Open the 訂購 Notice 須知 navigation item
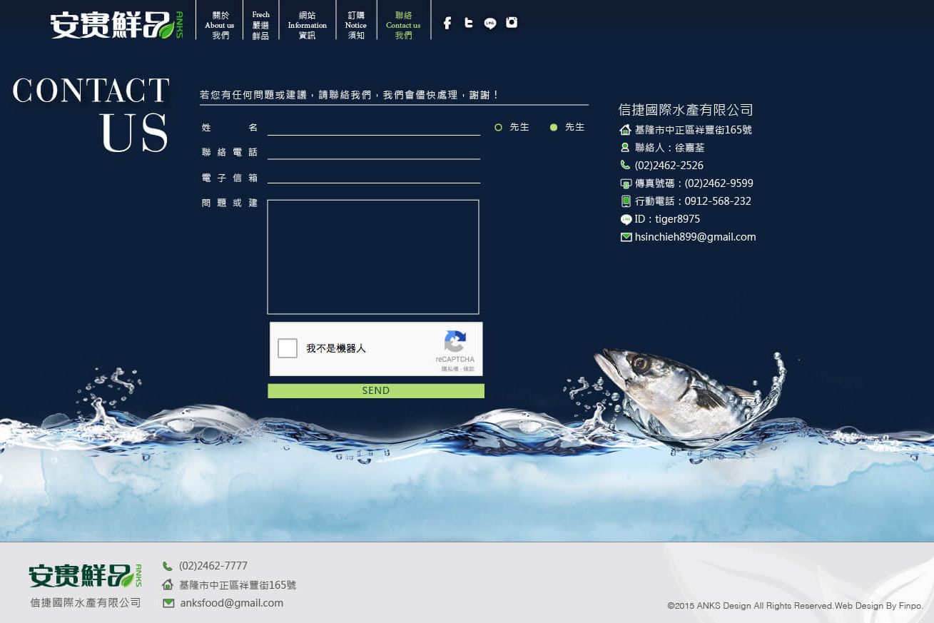The width and height of the screenshot is (934, 623). tap(355, 25)
